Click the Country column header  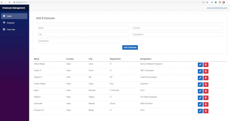(70, 59)
